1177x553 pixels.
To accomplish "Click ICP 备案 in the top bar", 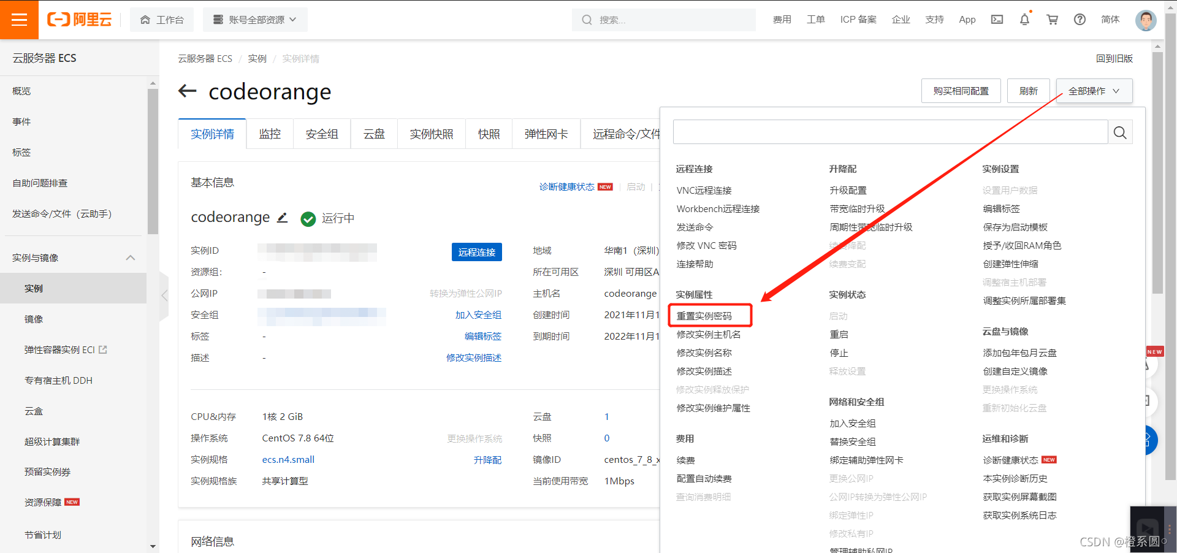I will [x=858, y=20].
